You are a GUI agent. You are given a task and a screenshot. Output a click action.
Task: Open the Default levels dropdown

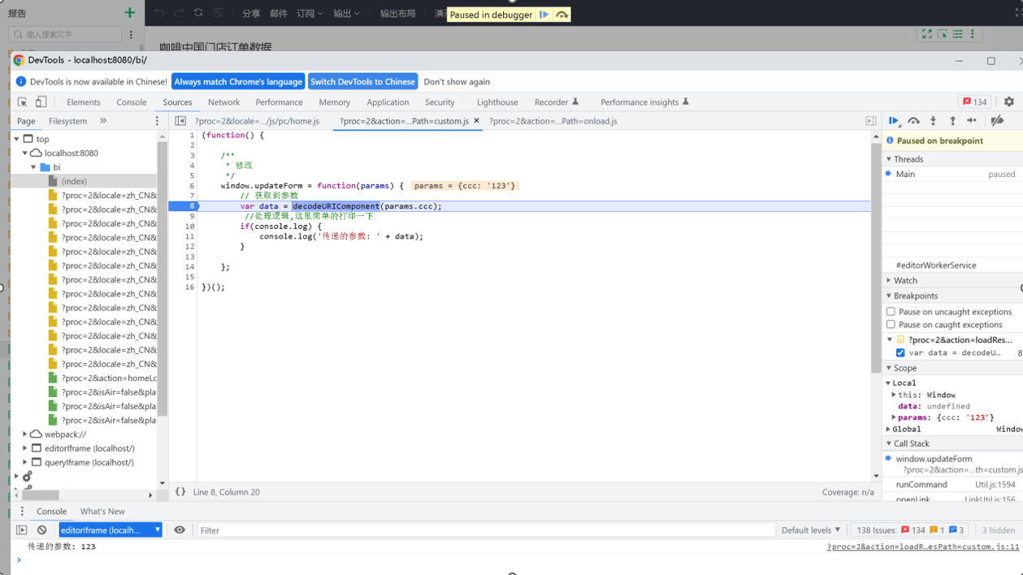[810, 530]
